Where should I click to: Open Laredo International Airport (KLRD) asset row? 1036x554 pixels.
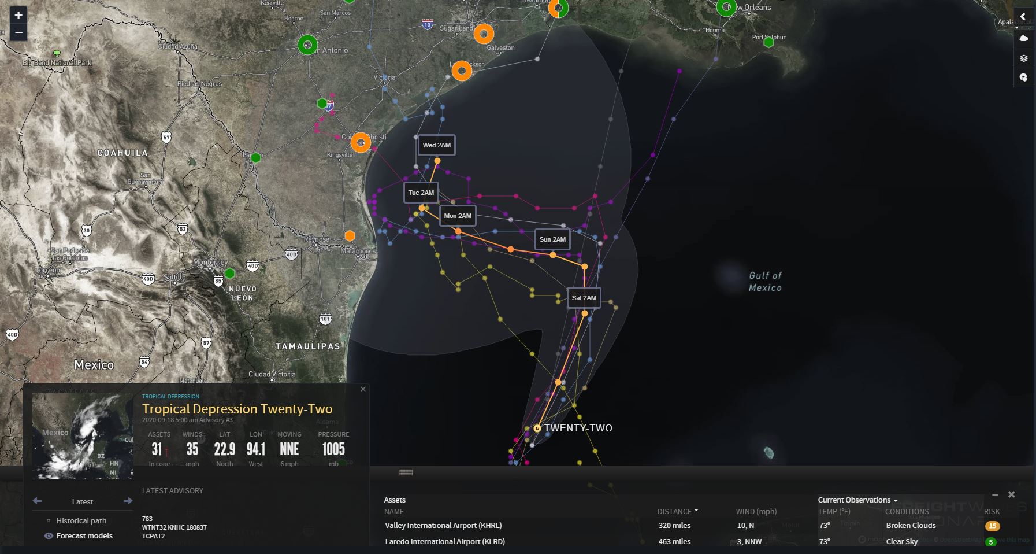445,542
